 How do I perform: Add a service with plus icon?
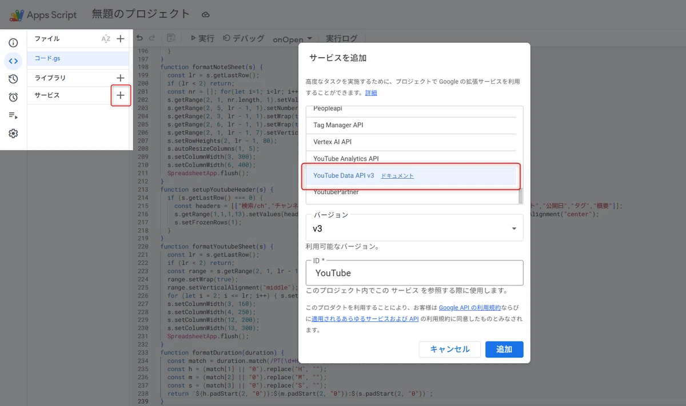(120, 95)
